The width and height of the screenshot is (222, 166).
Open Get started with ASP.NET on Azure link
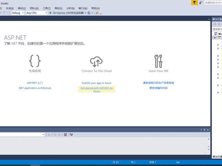click(97, 89)
